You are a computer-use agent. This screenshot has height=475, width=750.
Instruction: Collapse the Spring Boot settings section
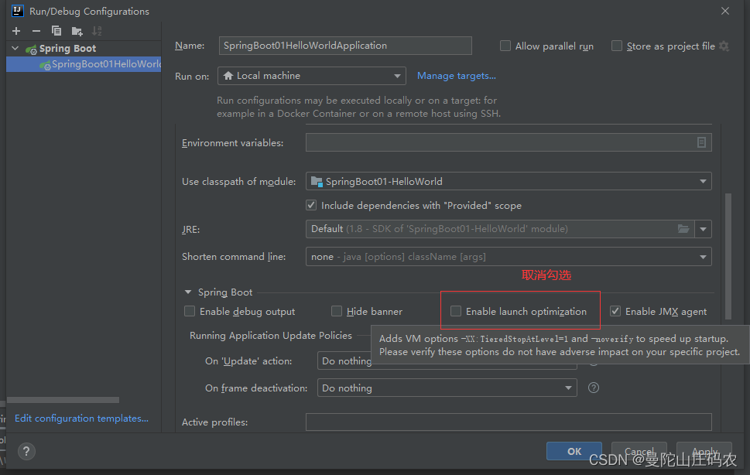tap(188, 292)
